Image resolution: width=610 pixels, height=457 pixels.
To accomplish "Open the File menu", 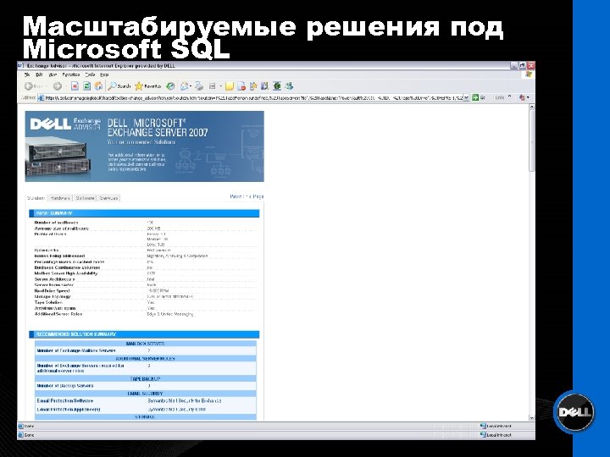I will click(x=27, y=74).
